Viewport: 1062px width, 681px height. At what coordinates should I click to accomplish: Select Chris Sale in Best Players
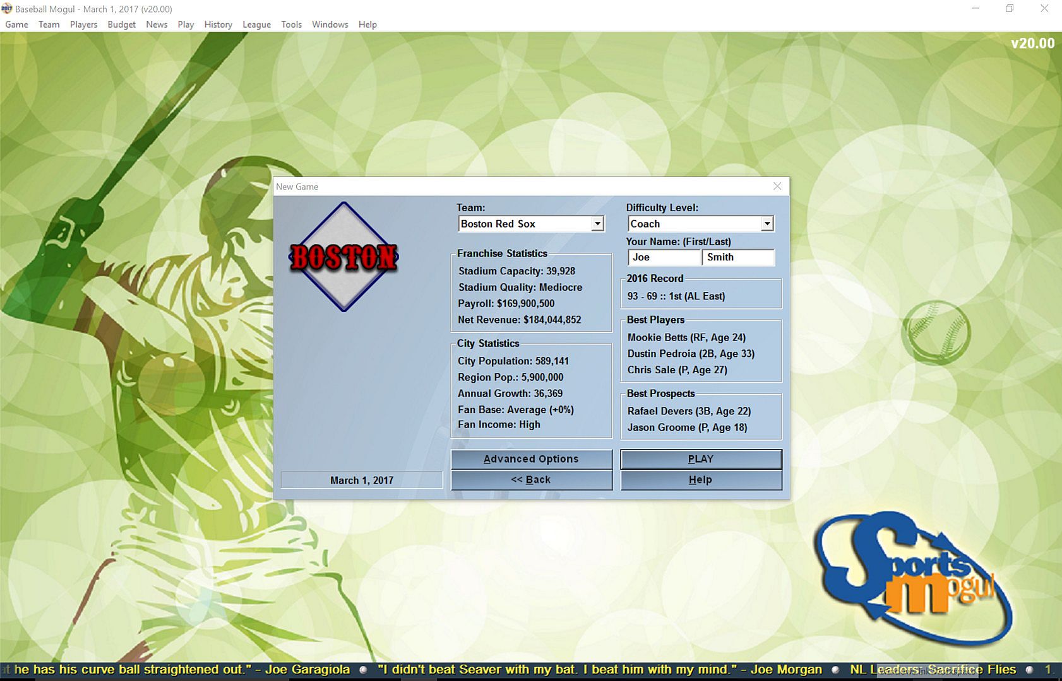pyautogui.click(x=677, y=370)
